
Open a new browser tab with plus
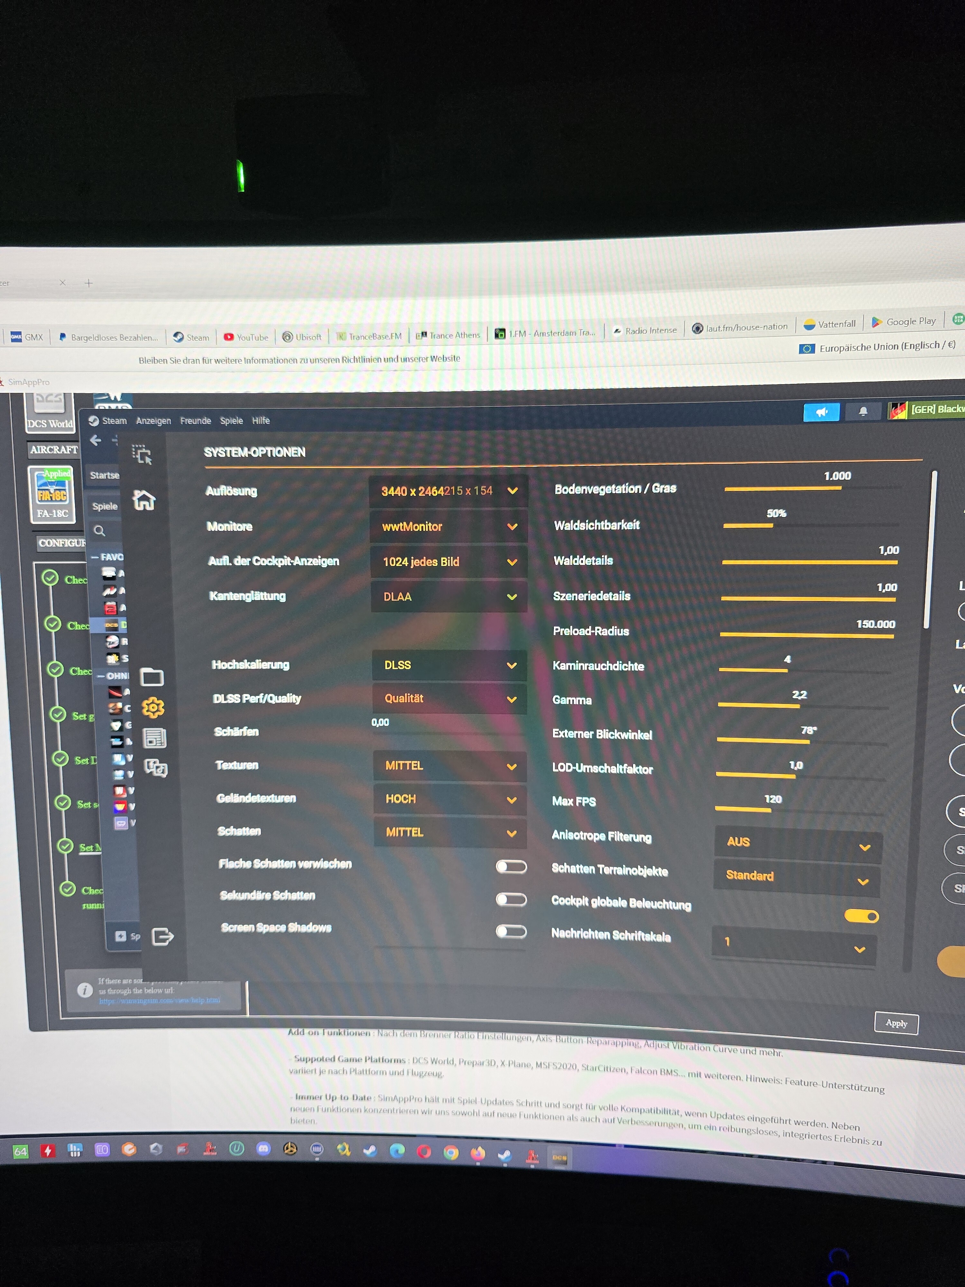pyautogui.click(x=88, y=283)
